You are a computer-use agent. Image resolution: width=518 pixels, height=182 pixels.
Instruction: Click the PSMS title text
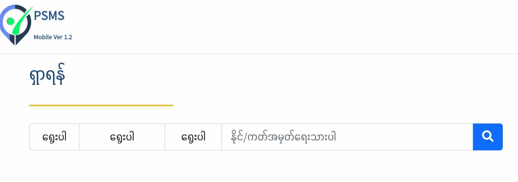pos(49,16)
